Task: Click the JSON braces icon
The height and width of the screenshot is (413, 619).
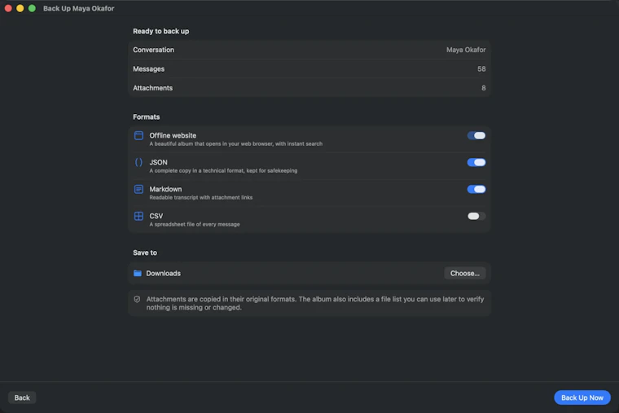Action: (x=138, y=162)
